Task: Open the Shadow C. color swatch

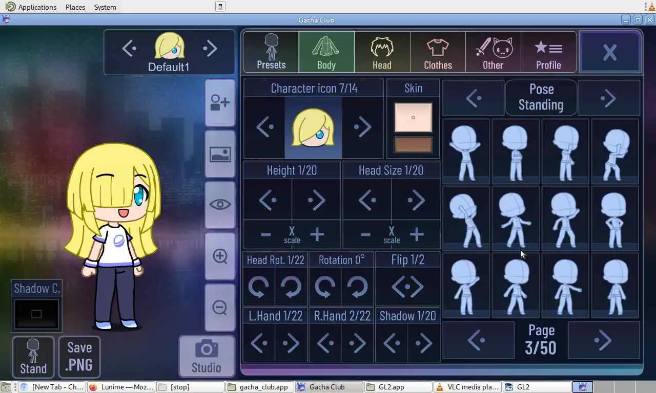Action: click(36, 314)
